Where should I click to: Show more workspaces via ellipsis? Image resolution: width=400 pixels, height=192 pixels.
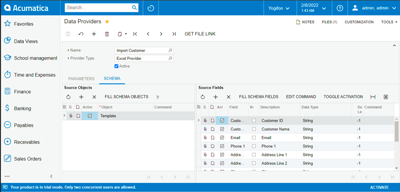7,176
